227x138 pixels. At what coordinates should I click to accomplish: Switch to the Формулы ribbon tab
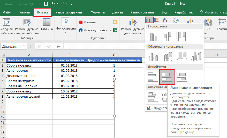pyautogui.click(x=98, y=12)
